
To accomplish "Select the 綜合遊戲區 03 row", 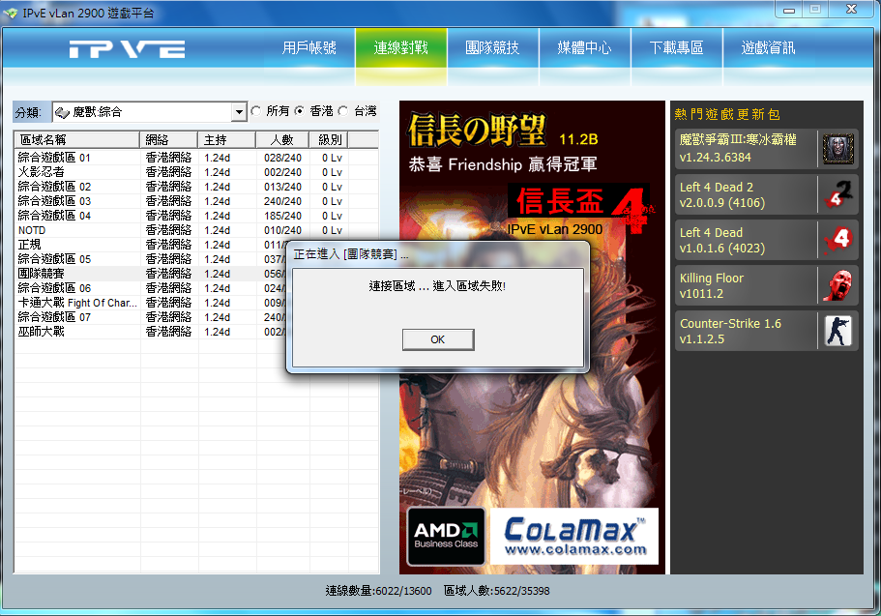I will (196, 201).
